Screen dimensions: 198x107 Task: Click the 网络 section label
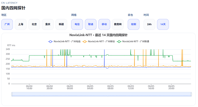click(74, 15)
